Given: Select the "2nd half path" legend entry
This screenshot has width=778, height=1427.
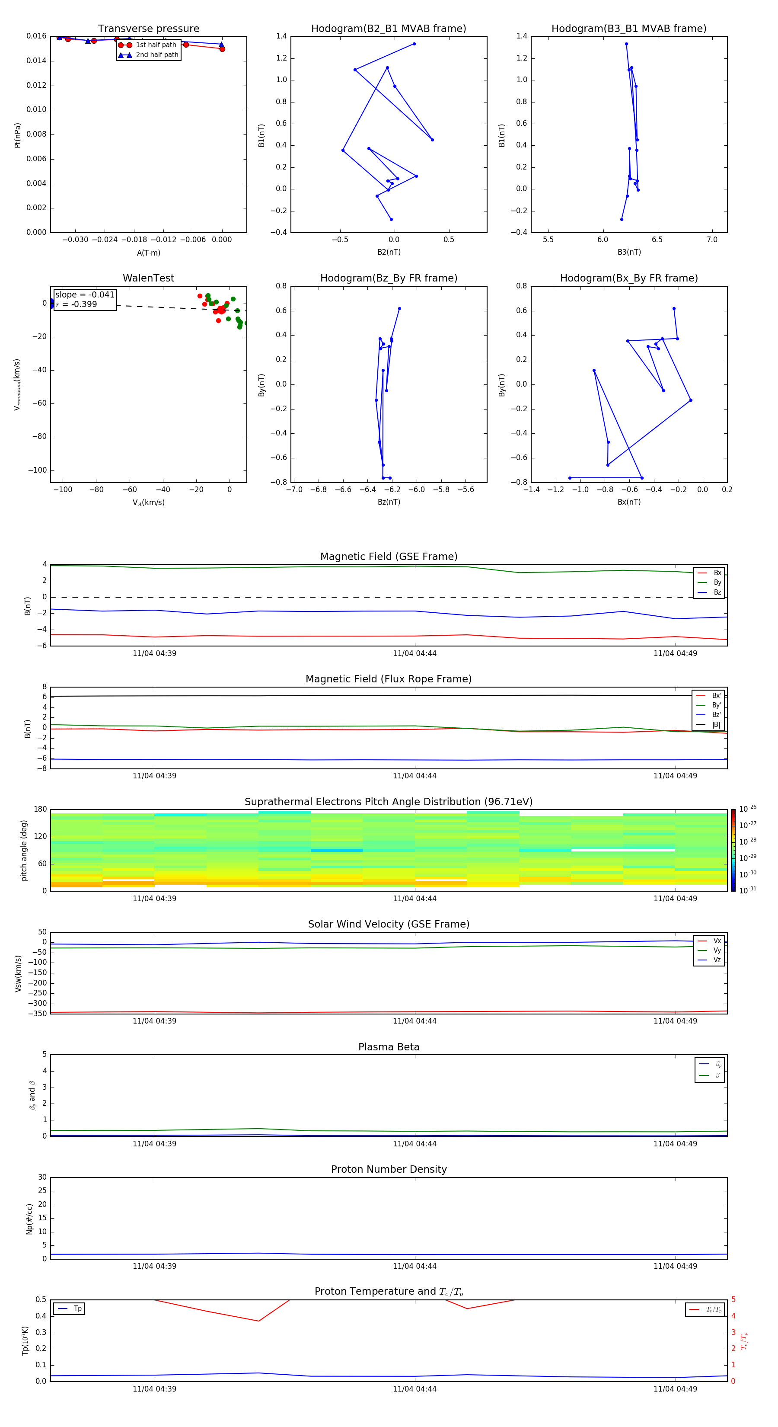Looking at the screenshot, I should click(148, 55).
